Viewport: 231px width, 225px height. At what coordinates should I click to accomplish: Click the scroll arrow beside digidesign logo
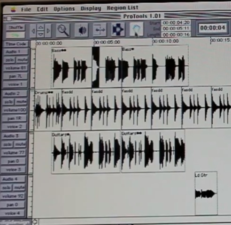(35, 221)
